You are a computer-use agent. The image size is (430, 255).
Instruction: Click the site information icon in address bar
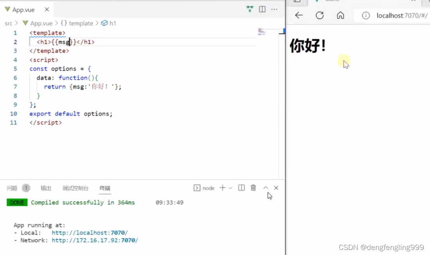[x=366, y=16]
